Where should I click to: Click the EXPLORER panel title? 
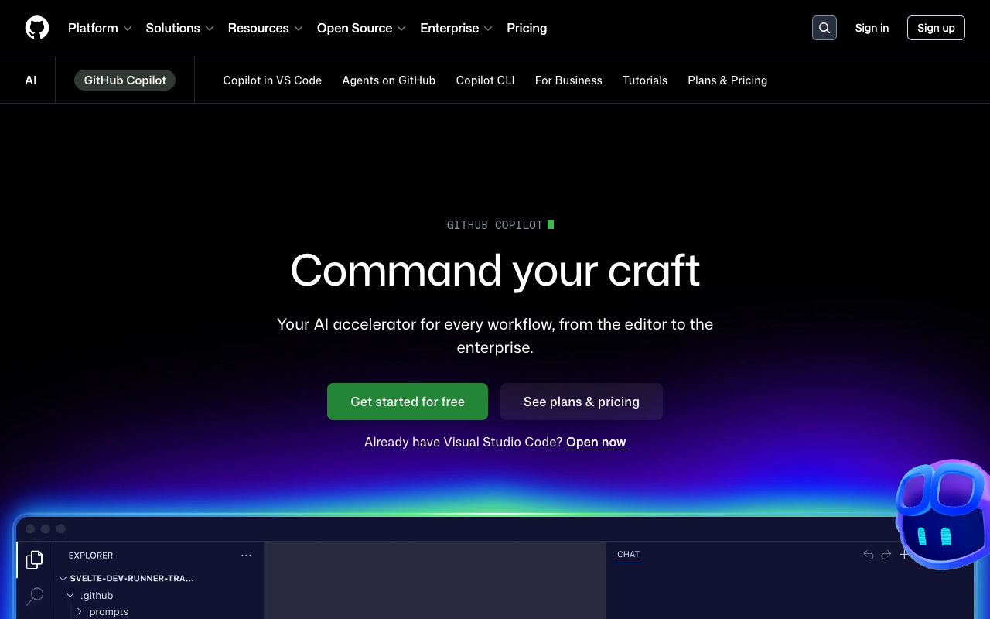(90, 556)
